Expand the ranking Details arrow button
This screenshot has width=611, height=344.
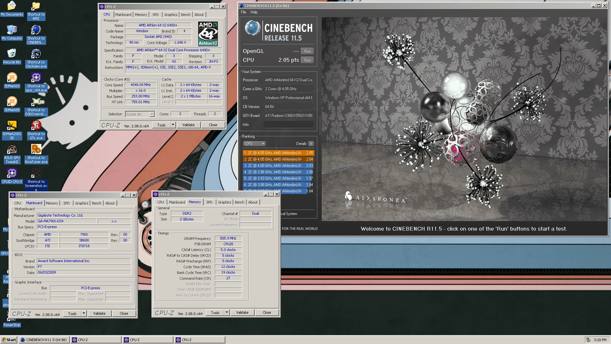[x=311, y=144]
